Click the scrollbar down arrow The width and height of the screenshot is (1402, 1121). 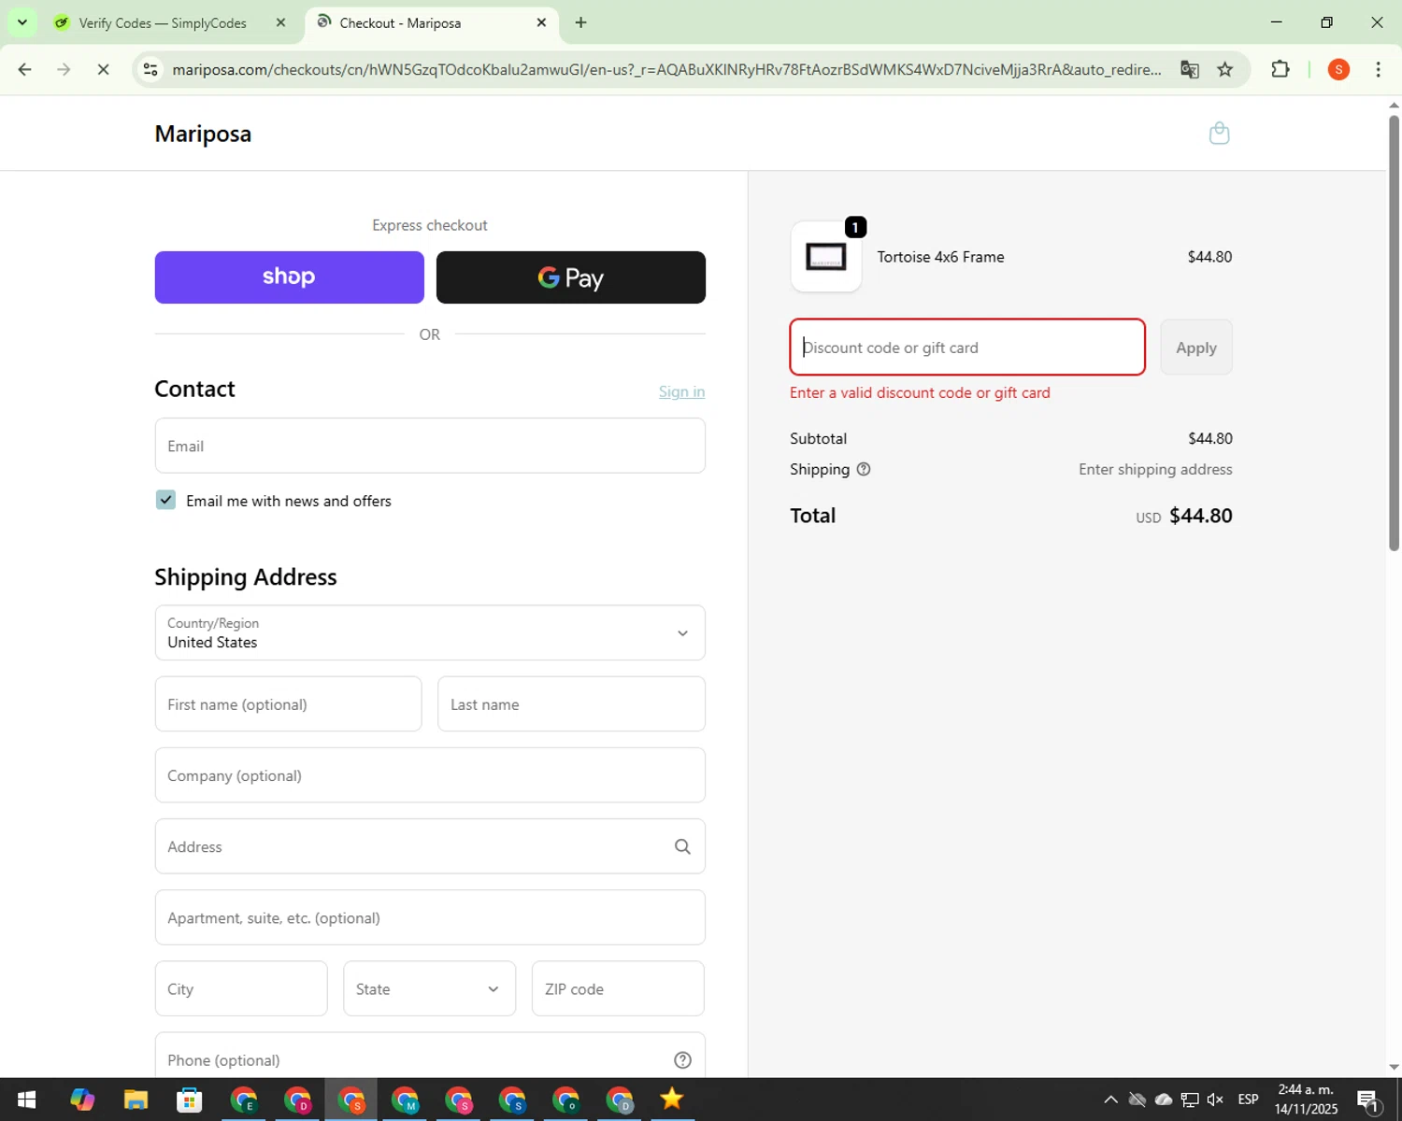click(x=1394, y=1067)
